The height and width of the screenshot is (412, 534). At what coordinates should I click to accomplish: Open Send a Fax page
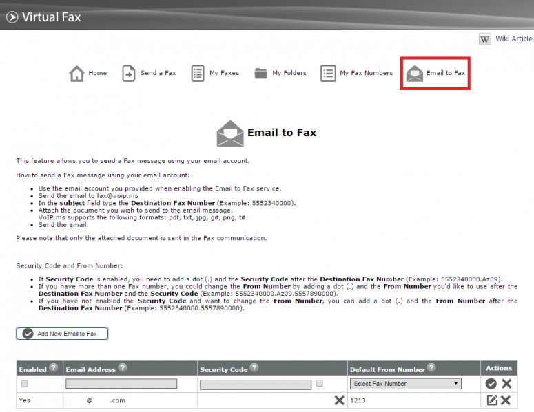(158, 73)
